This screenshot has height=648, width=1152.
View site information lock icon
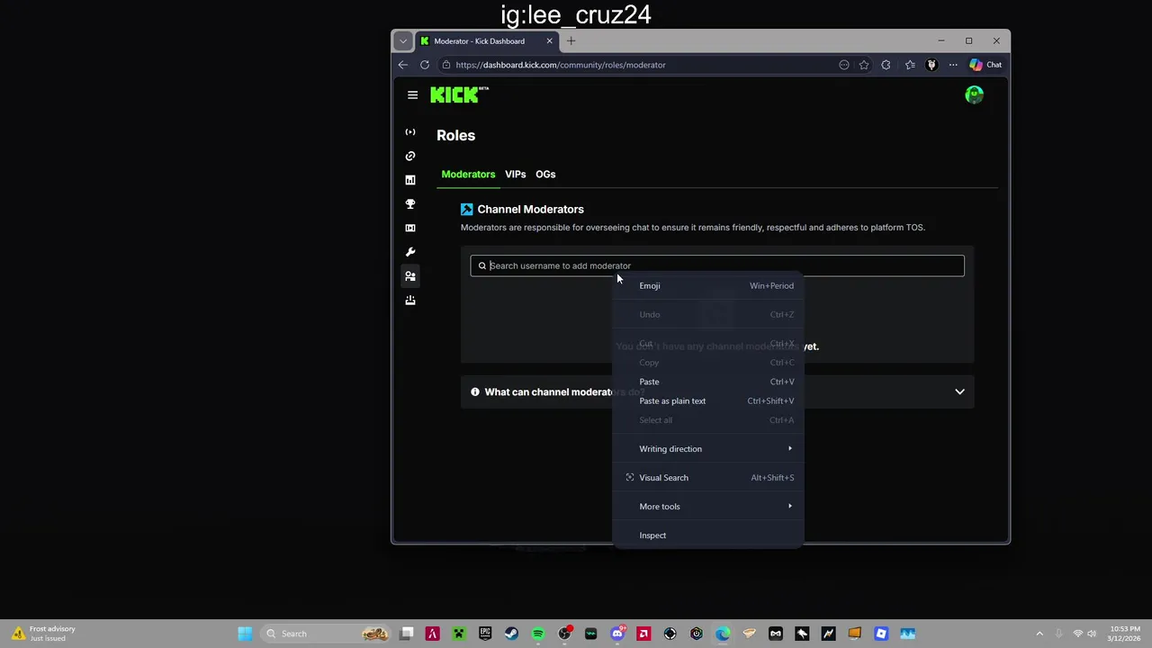(x=446, y=65)
